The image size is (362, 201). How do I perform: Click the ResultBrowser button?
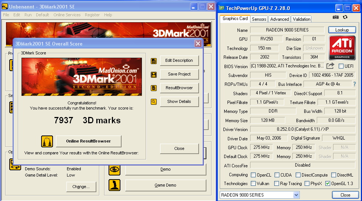coord(179,88)
